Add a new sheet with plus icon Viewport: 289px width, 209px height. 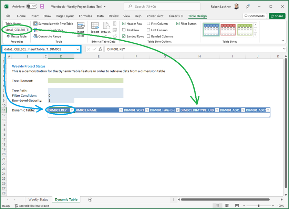(x=90, y=200)
